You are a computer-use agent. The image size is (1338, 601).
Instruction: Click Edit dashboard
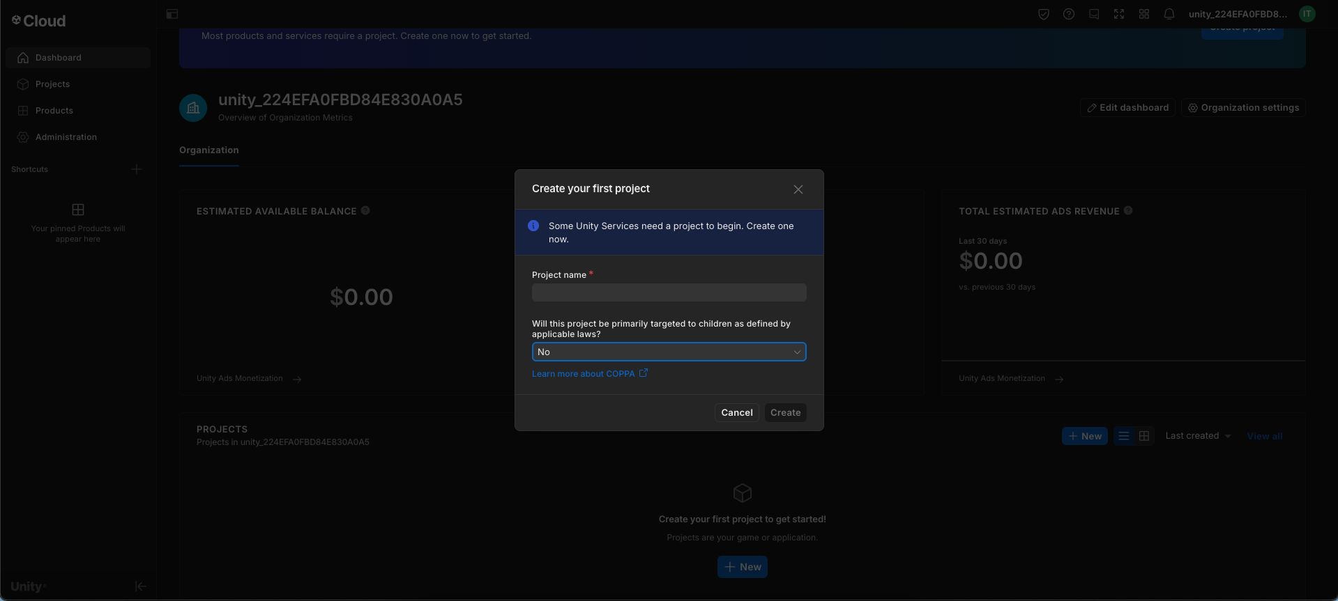pyautogui.click(x=1128, y=108)
